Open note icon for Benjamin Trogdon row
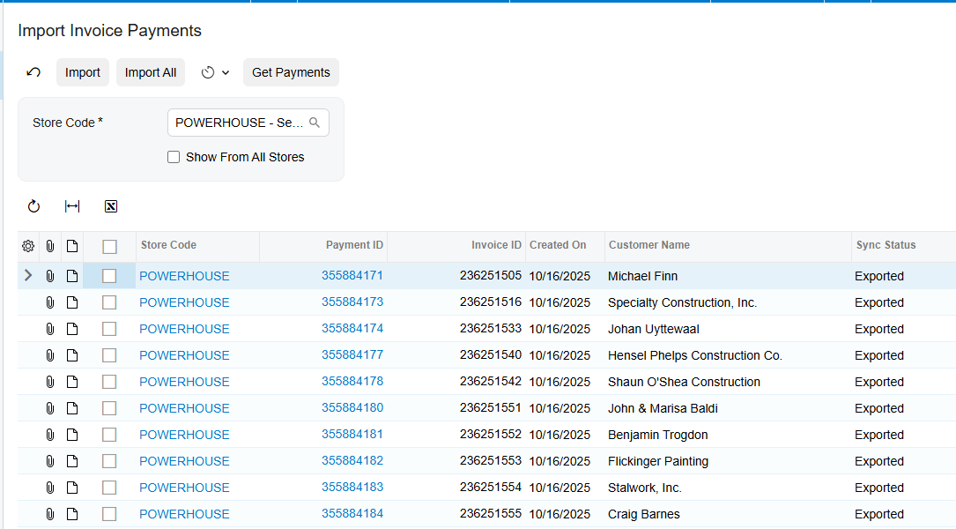Screen dimensions: 956x529 coord(72,435)
